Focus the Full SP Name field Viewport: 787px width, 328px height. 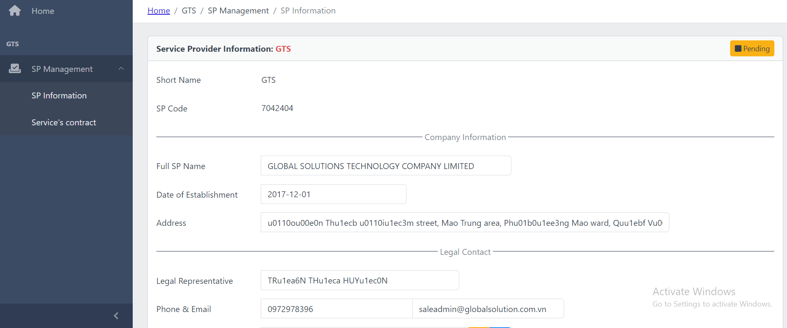click(385, 166)
